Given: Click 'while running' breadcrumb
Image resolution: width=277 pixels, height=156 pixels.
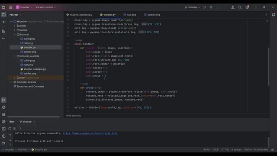Looking at the screenshot, I should click(x=73, y=116).
